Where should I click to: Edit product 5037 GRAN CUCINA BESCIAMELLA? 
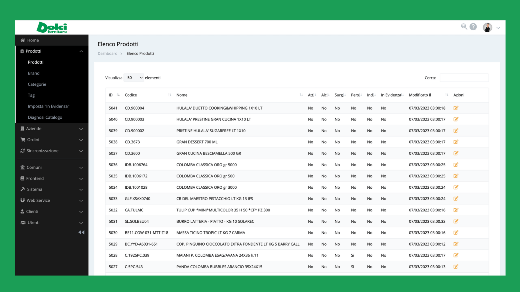456,153
